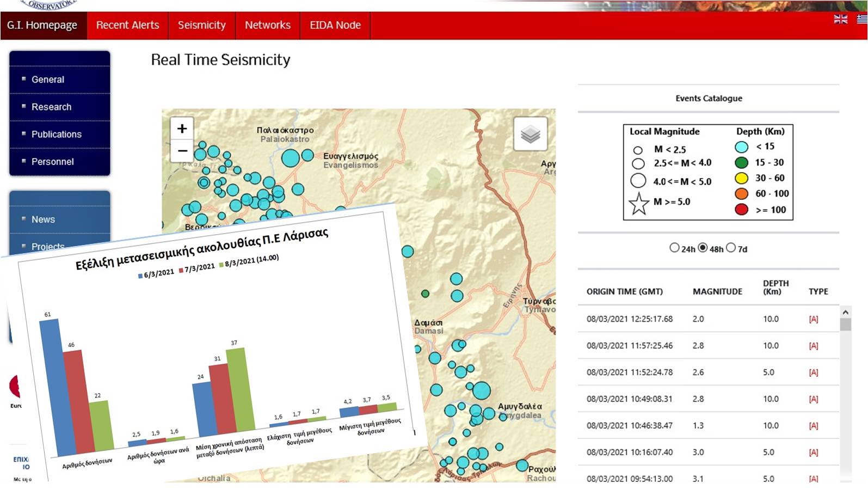Viewport: 868px width, 501px height.
Task: Open the Seismicity menu
Action: pyautogui.click(x=201, y=25)
